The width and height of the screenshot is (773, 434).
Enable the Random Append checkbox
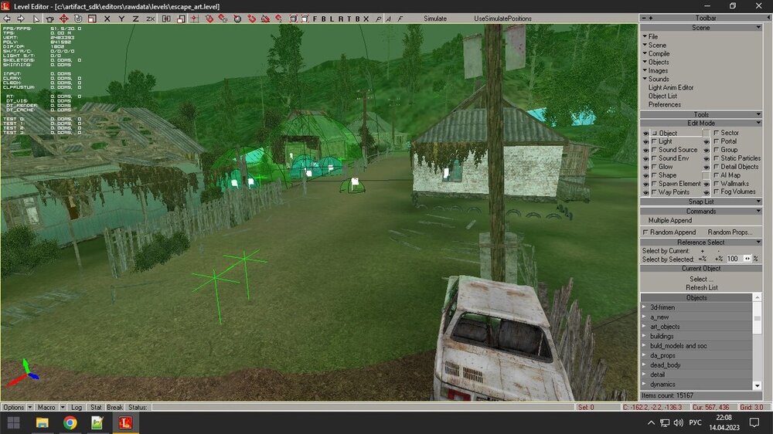coord(645,232)
